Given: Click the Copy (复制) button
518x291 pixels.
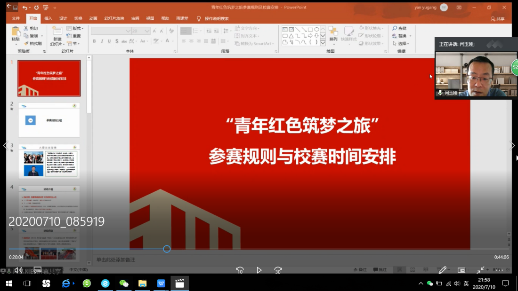Looking at the screenshot, I should click(x=32, y=36).
